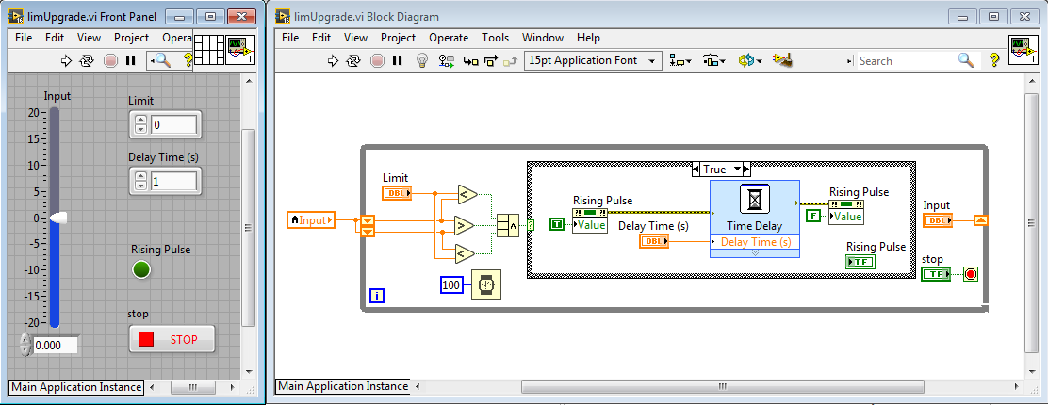Viewport: 1048px width, 405px height.
Task: Click case structure previous-case left arrow
Action: click(x=696, y=170)
